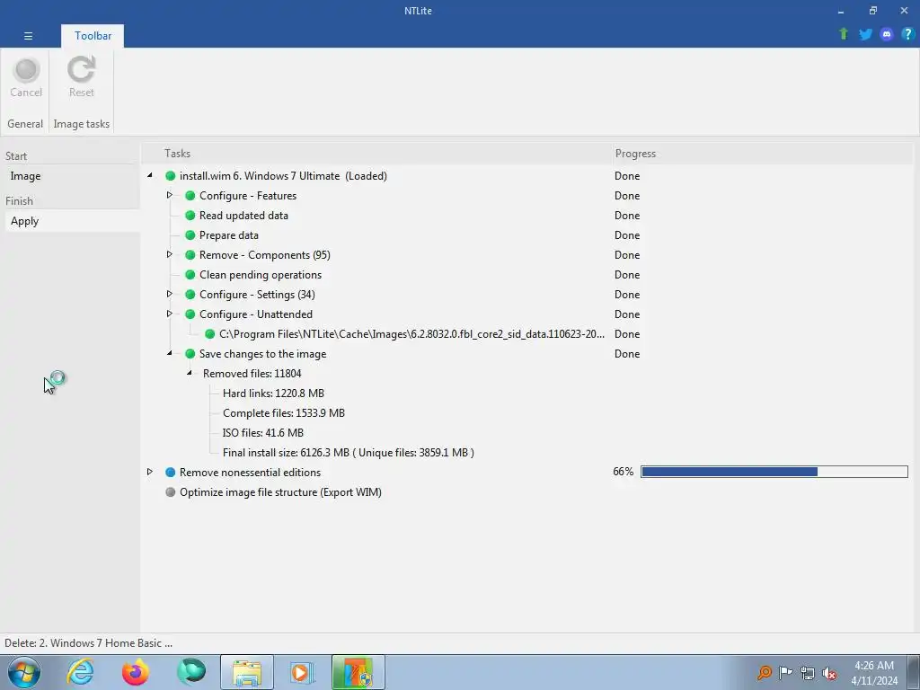Click the status dot beside Configure - Features
Image resolution: width=920 pixels, height=690 pixels.
click(x=190, y=196)
